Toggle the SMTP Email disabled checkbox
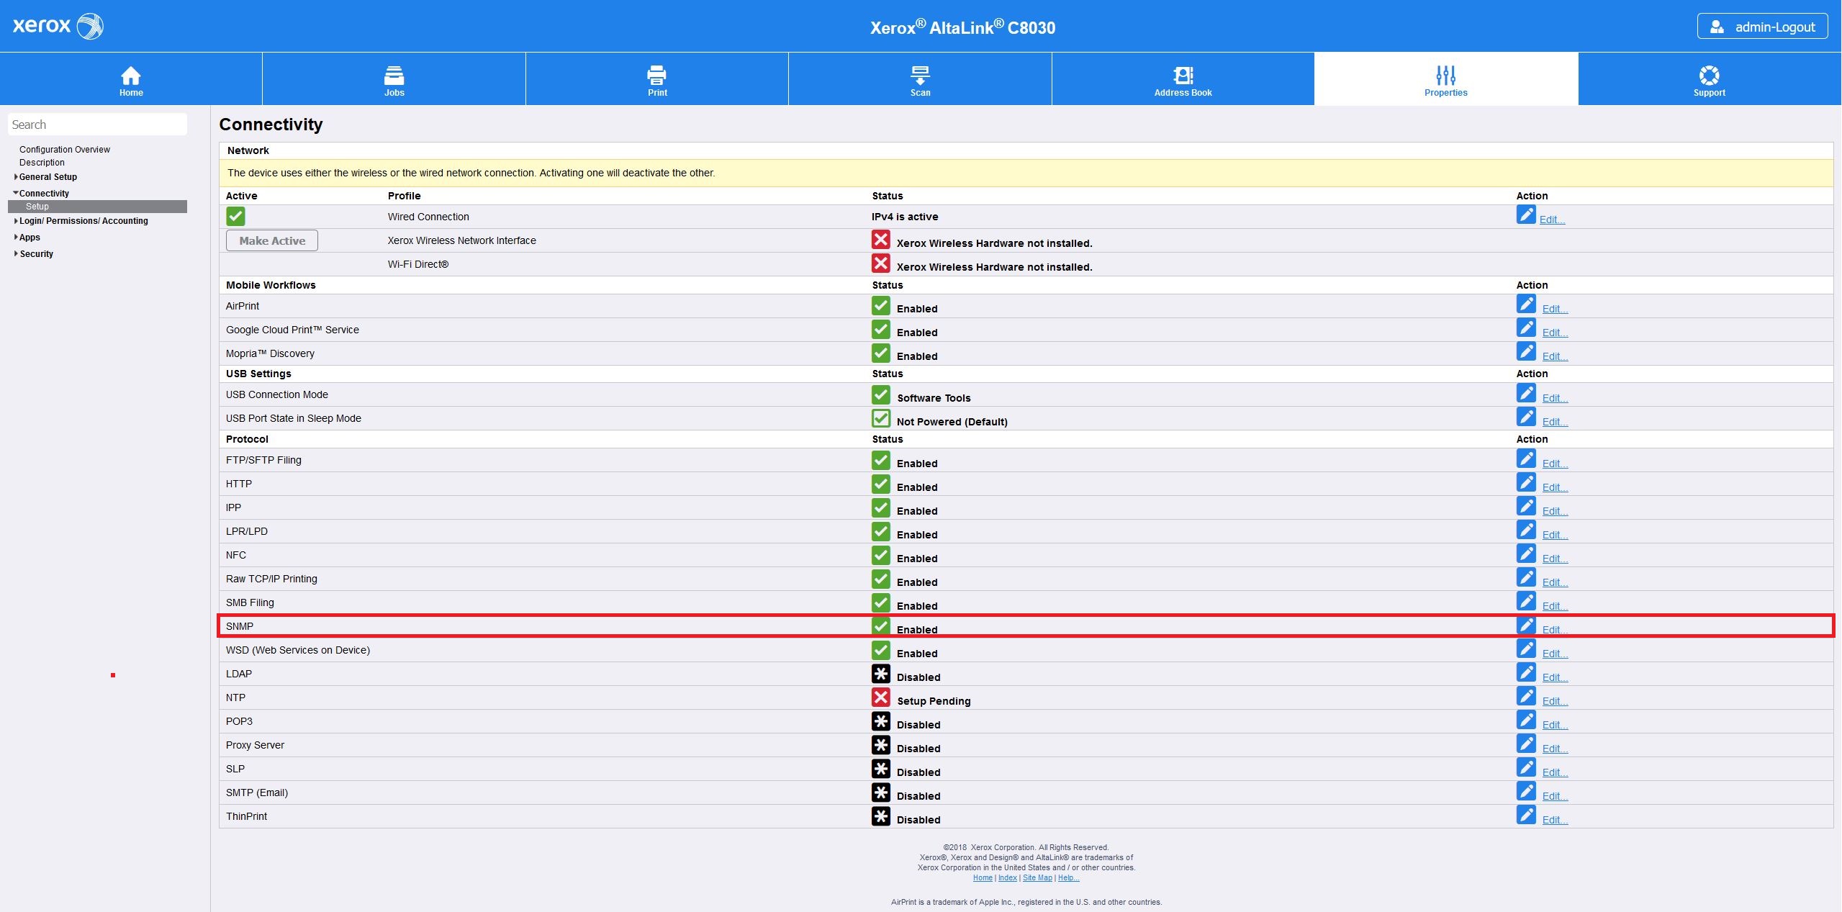Viewport: 1842px width, 912px height. pos(880,792)
